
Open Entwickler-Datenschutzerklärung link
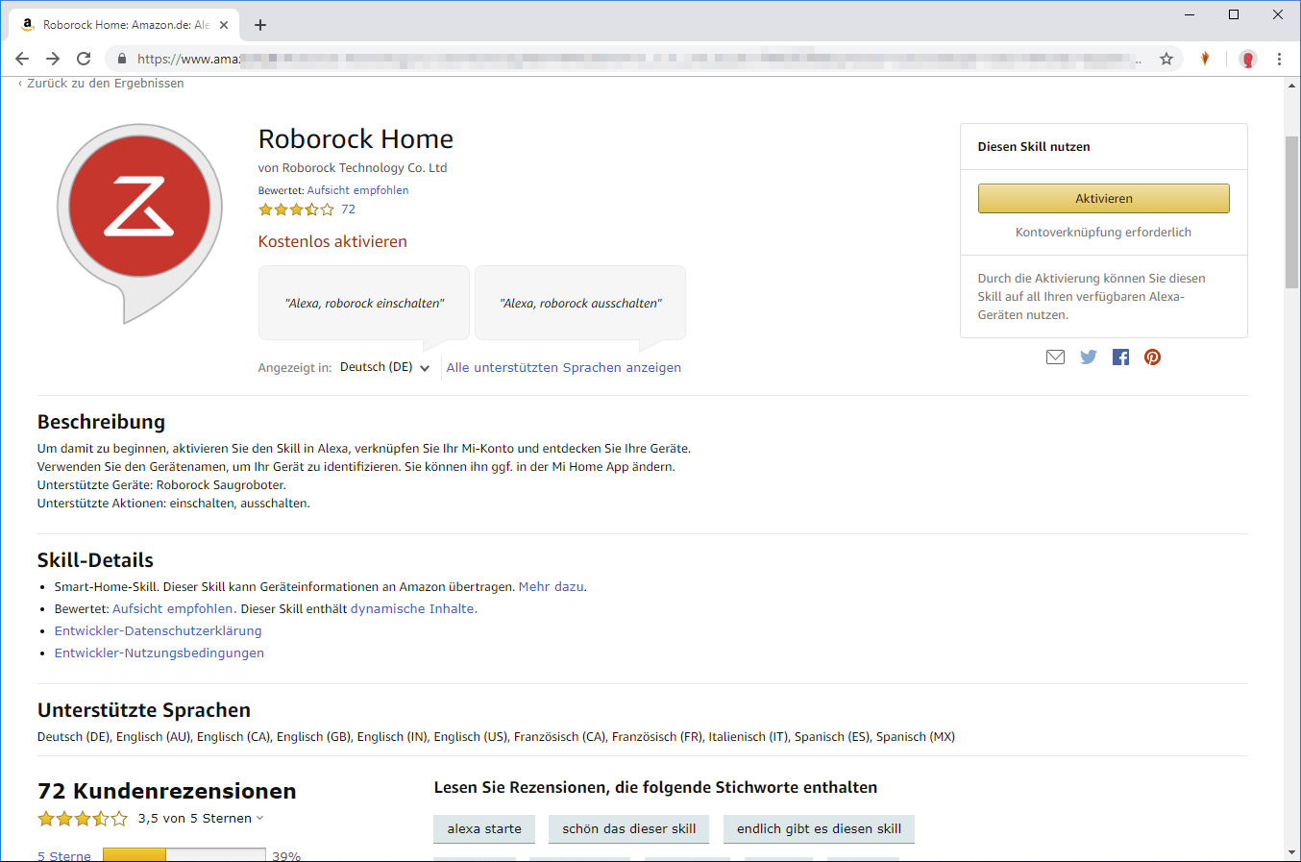(158, 630)
